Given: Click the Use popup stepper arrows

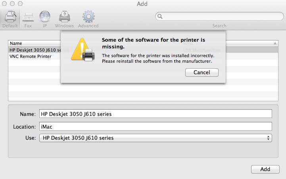Looking at the screenshot, I should coord(268,138).
